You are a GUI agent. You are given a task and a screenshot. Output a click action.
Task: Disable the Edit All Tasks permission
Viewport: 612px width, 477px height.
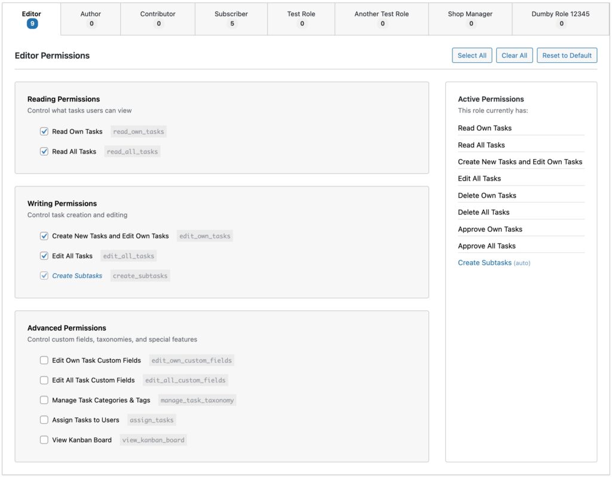click(x=44, y=255)
